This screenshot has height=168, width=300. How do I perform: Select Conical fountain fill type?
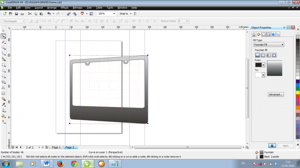268,55
